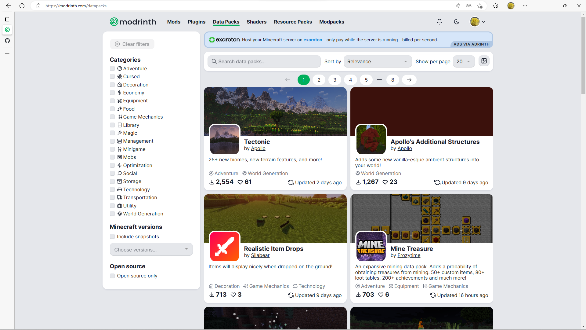Open the Sort by Relevance dropdown
Viewport: 586px width, 330px height.
[378, 61]
